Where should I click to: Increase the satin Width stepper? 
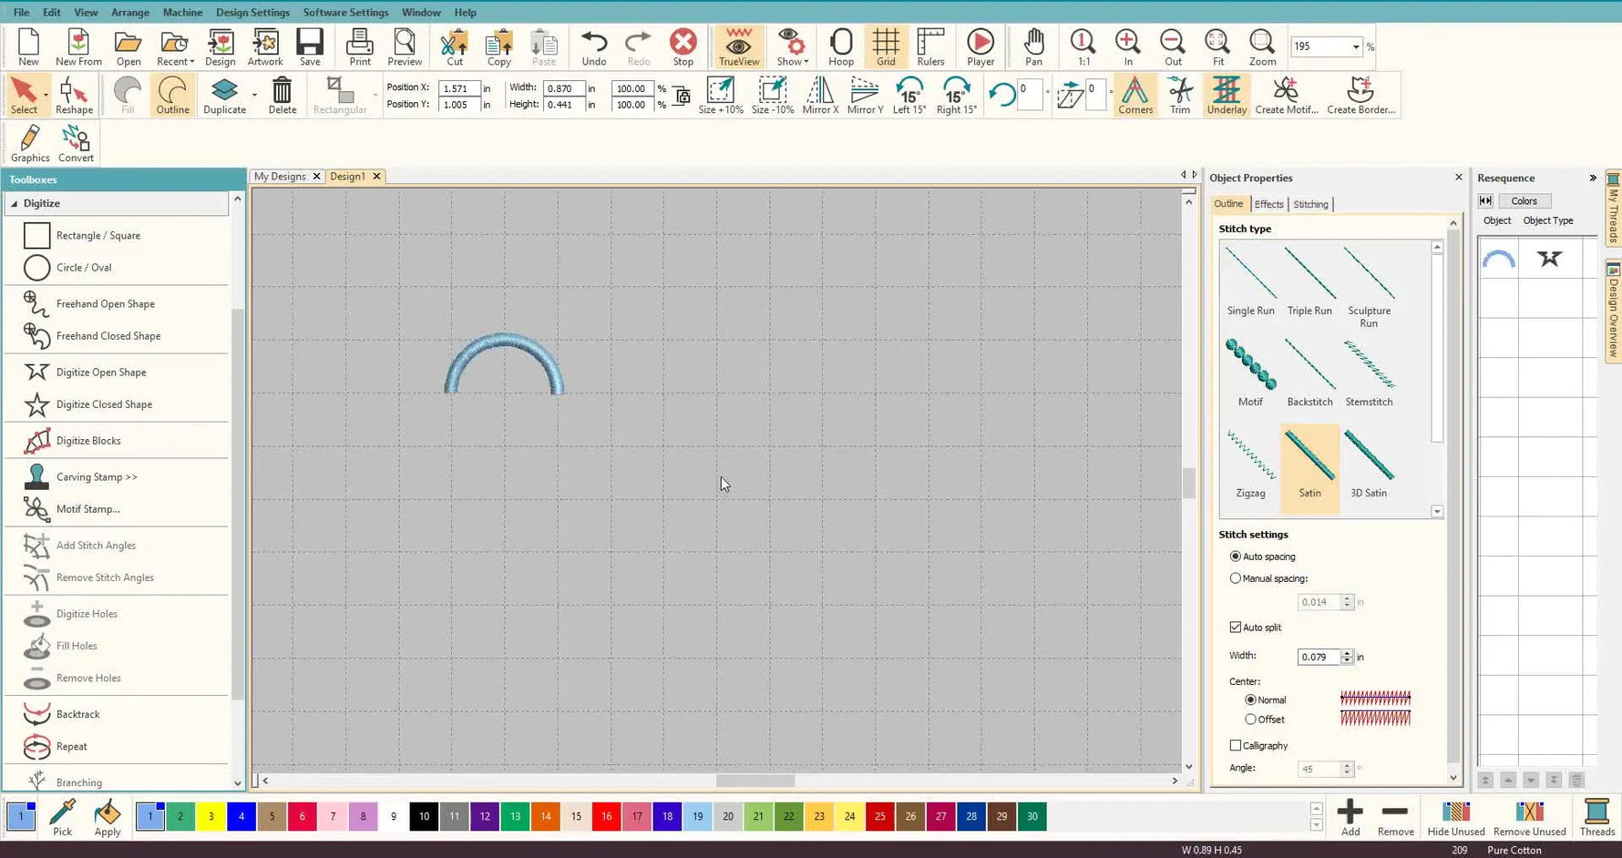(x=1347, y=654)
